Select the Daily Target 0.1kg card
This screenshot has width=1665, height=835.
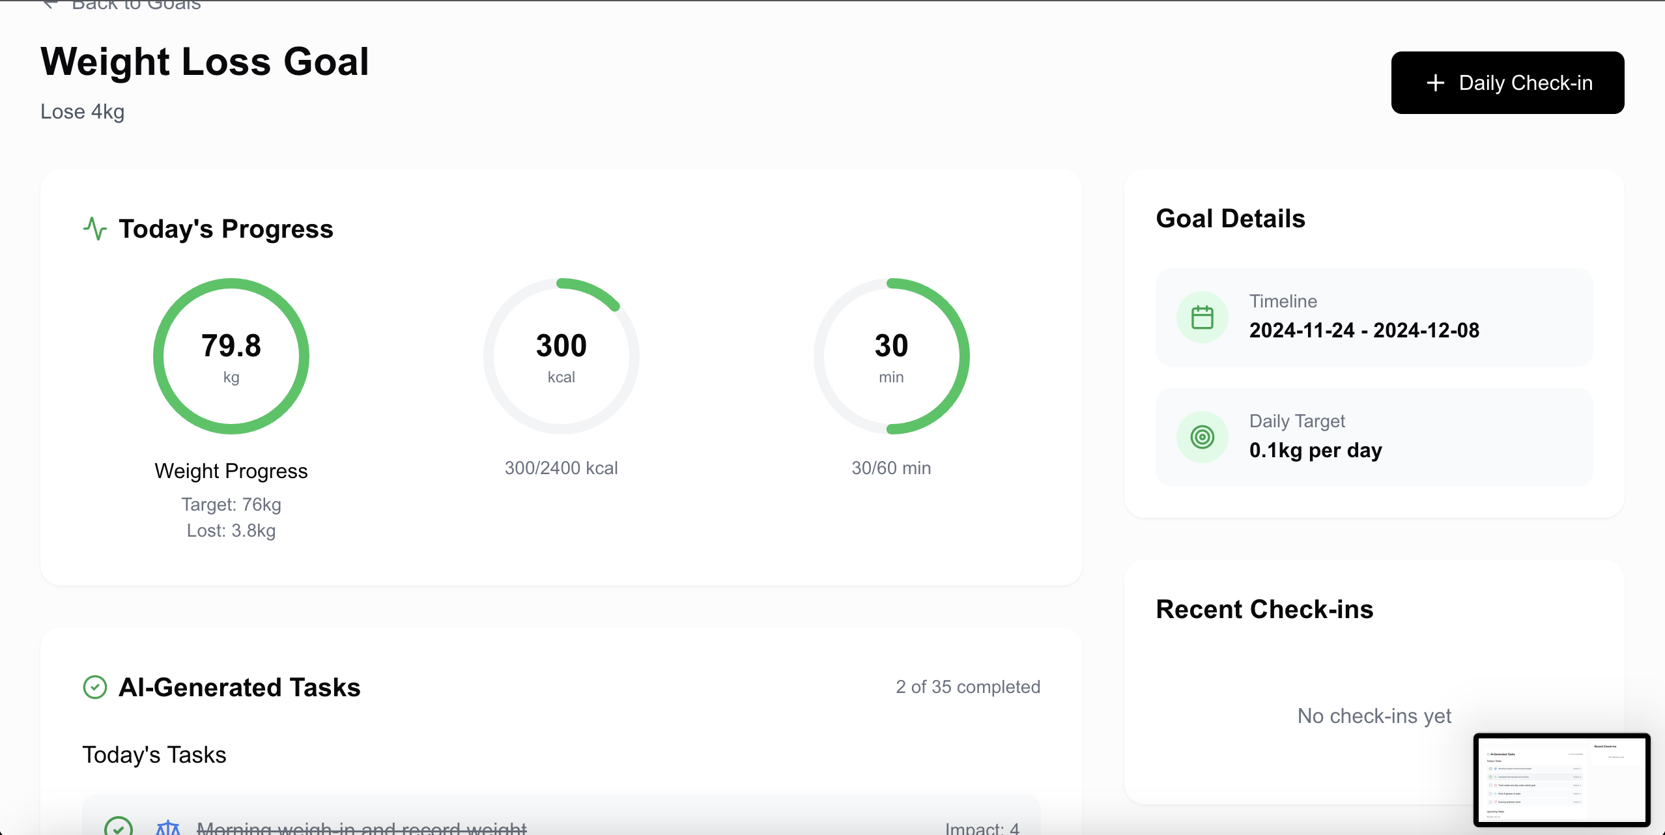tap(1374, 437)
